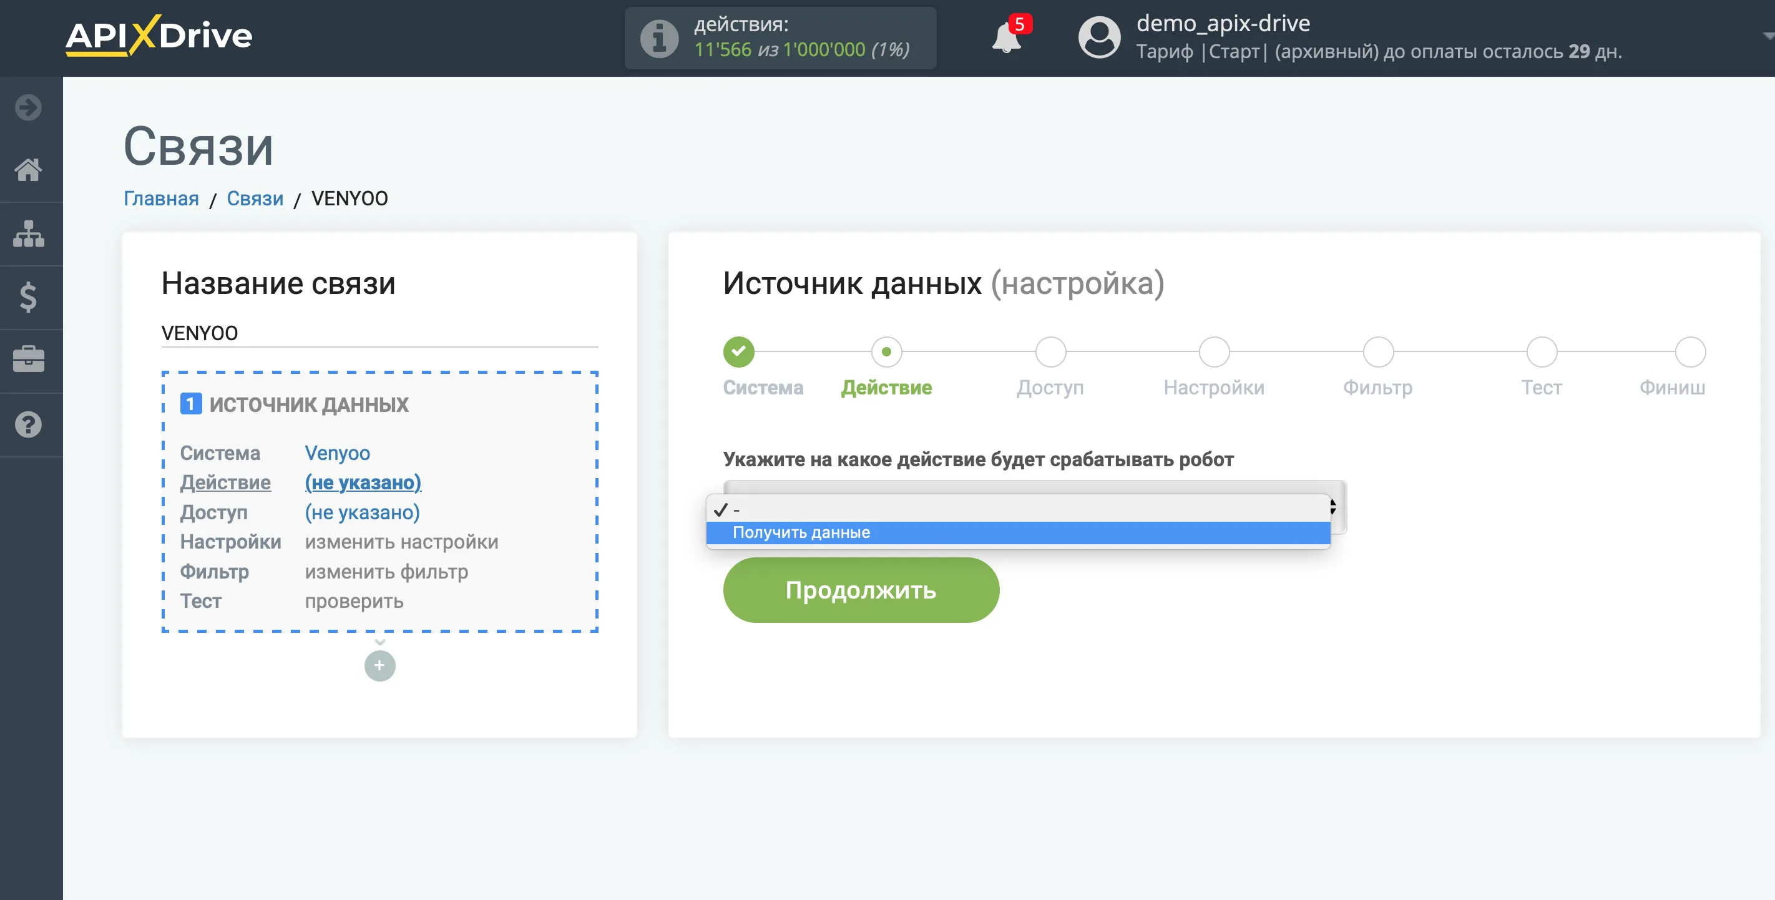
Task: Go to Связи breadcrumb link
Action: click(255, 198)
